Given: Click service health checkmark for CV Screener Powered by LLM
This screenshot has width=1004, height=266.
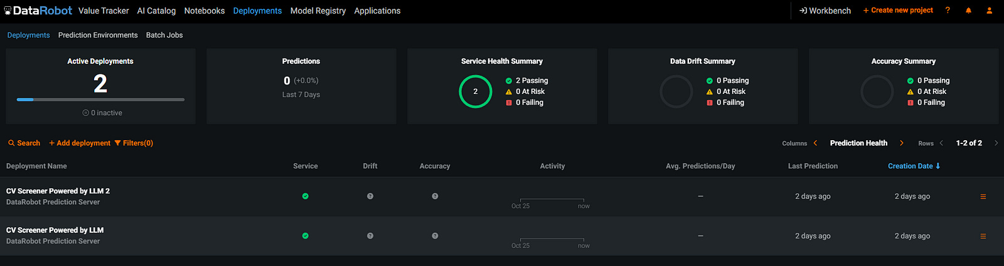Looking at the screenshot, I should click(x=306, y=236).
